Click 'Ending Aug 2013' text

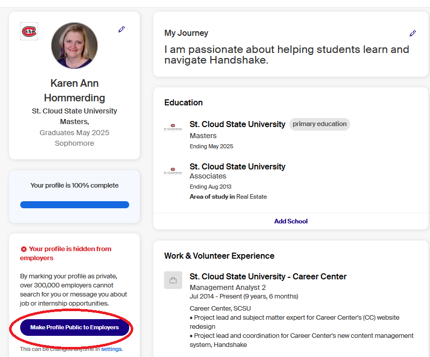pyautogui.click(x=210, y=187)
